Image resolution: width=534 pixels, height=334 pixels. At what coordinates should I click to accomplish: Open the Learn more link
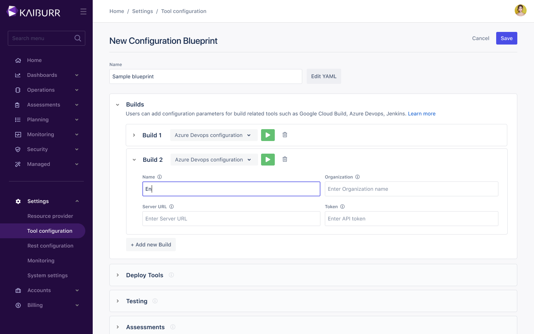click(x=422, y=114)
